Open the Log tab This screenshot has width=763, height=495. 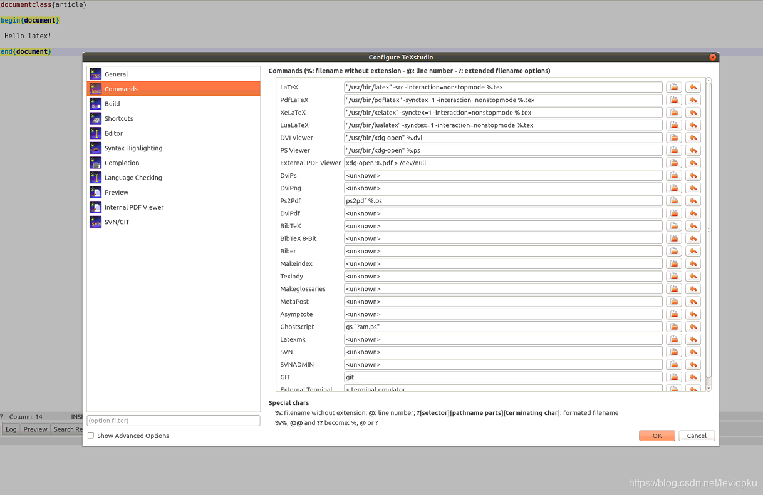11,429
